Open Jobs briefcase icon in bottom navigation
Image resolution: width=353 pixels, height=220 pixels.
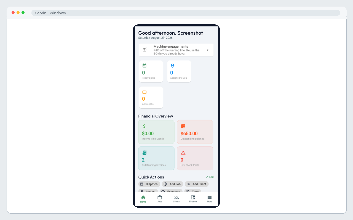coord(160,197)
